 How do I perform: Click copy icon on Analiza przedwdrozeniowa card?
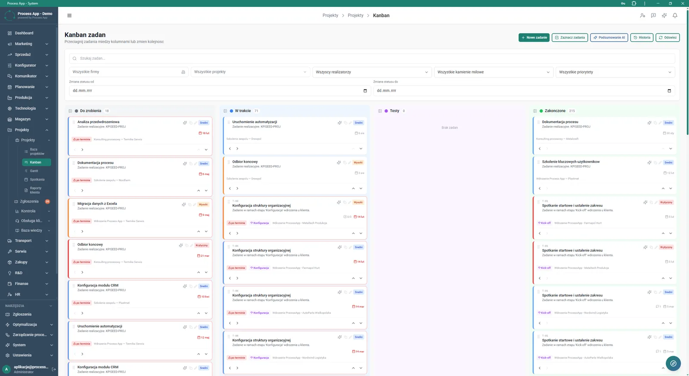tap(190, 123)
